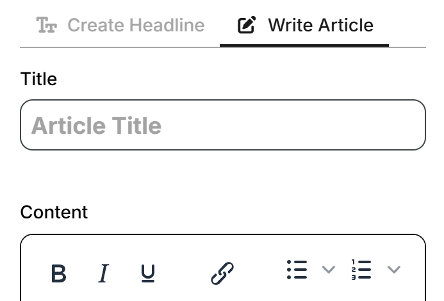Click the Content field label
The width and height of the screenshot is (444, 301).
54,212
